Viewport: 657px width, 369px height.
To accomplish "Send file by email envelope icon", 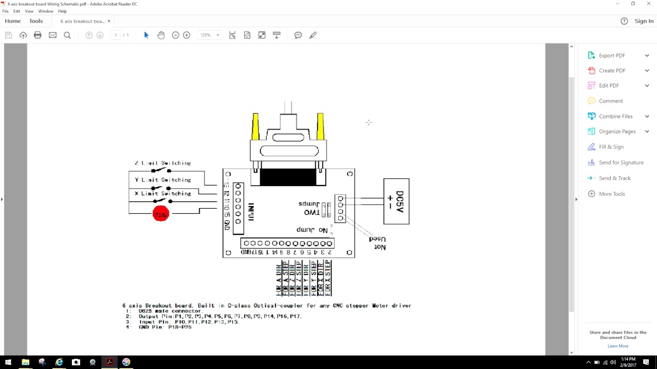I will point(52,35).
